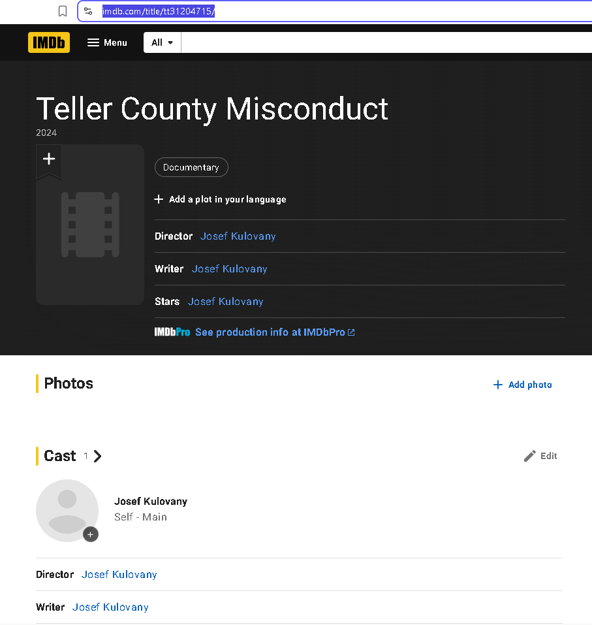Open Director link Josef Kulovany in header
The image size is (592, 625).
coord(238,236)
